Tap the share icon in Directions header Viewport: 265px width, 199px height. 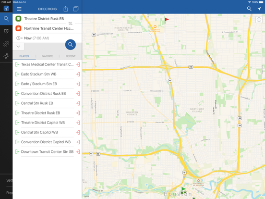(66, 9)
